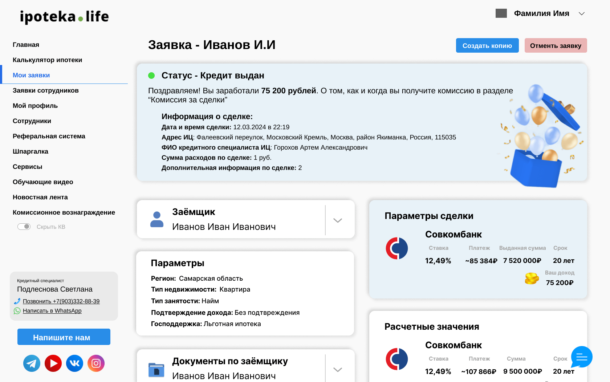Expand the Документы по заёмщику section

coord(338,369)
